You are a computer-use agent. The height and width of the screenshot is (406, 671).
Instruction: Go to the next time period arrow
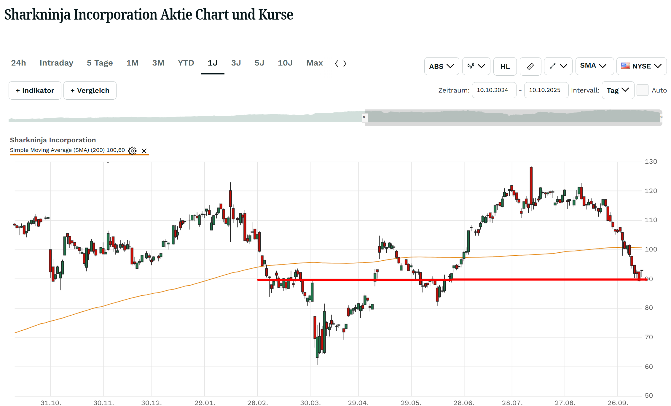point(345,63)
